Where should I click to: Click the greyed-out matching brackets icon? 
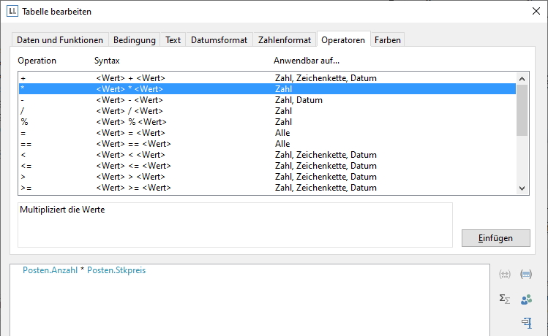(x=504, y=275)
